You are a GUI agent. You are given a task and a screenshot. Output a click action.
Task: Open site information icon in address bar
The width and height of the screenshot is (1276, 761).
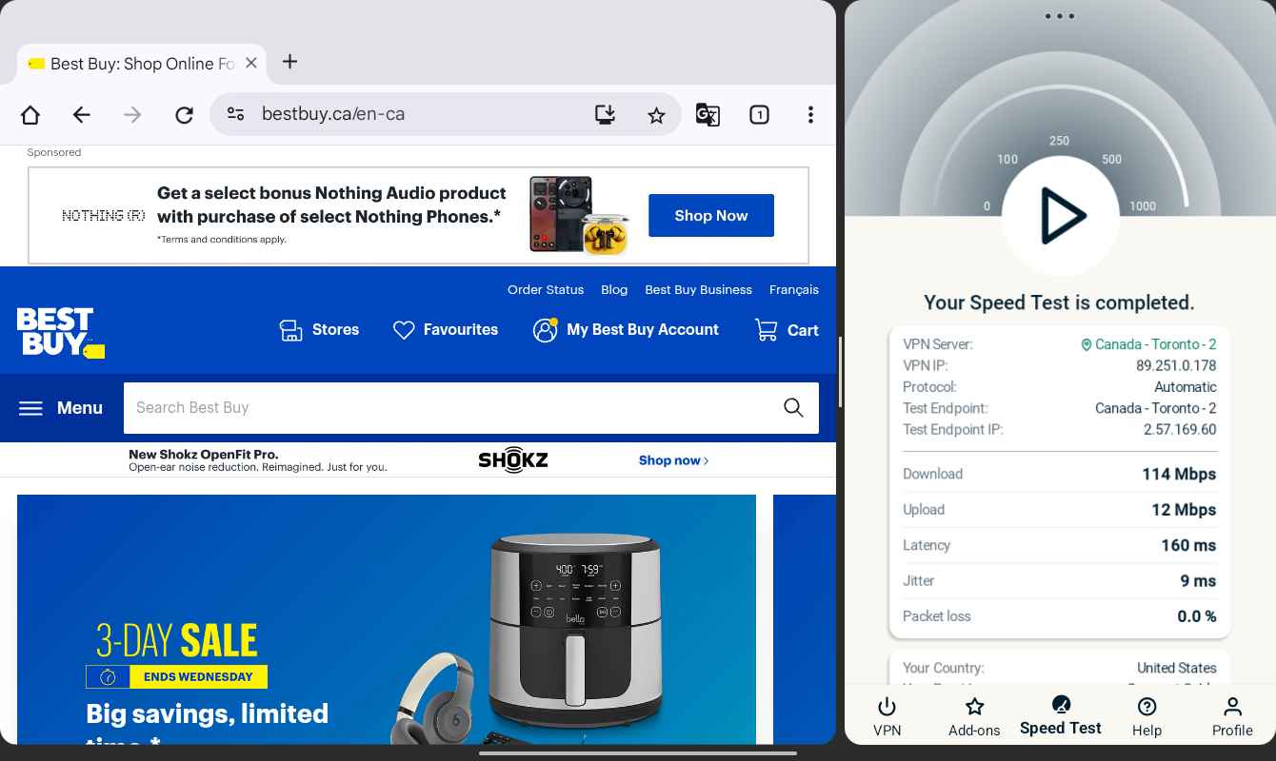[x=235, y=114]
